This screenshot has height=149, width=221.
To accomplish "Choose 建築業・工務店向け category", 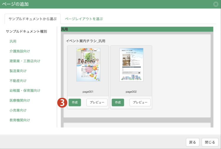I will click(x=25, y=61).
